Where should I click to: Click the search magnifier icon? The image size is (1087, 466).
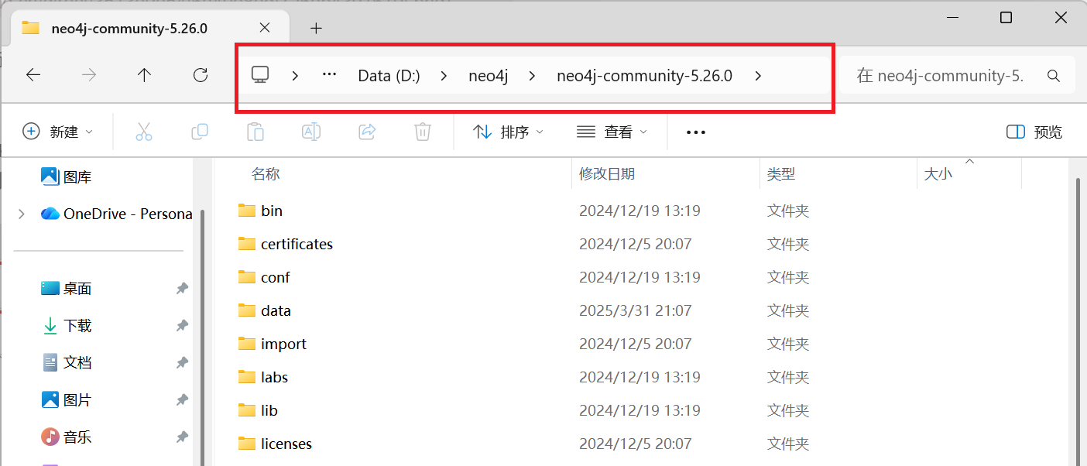coord(1053,76)
